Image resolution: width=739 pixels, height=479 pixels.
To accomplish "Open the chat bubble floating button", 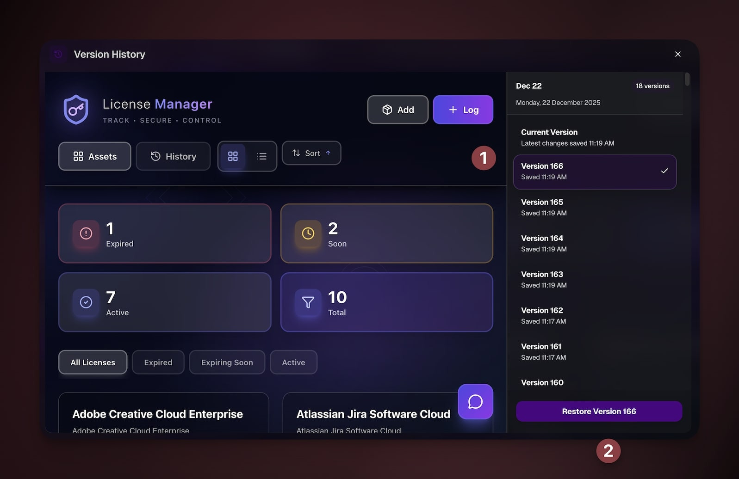I will (x=475, y=401).
